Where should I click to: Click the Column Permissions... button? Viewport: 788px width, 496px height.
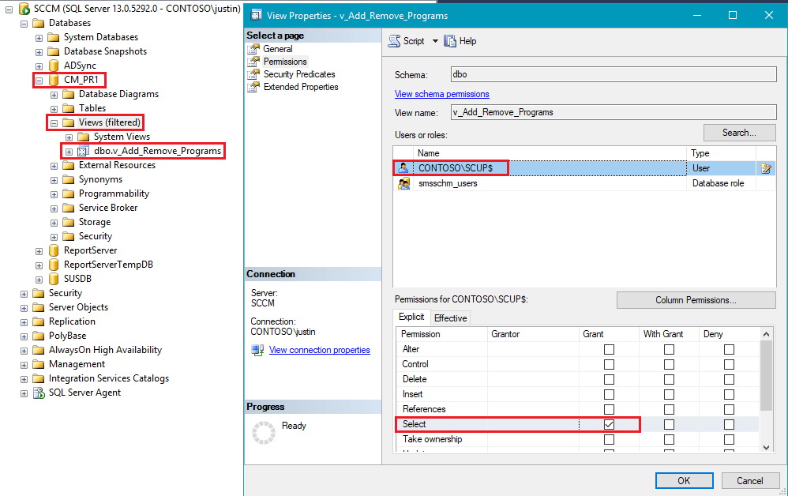(x=696, y=300)
